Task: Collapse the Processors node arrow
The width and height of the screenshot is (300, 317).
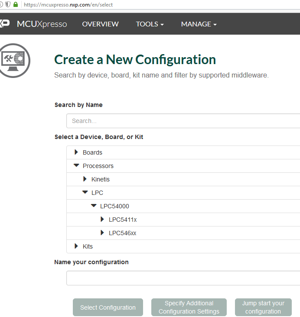Action: pyautogui.click(x=76, y=166)
